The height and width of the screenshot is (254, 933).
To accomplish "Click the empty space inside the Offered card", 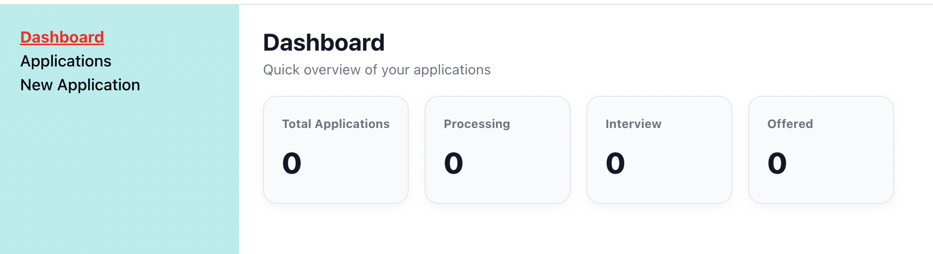I will (846, 164).
